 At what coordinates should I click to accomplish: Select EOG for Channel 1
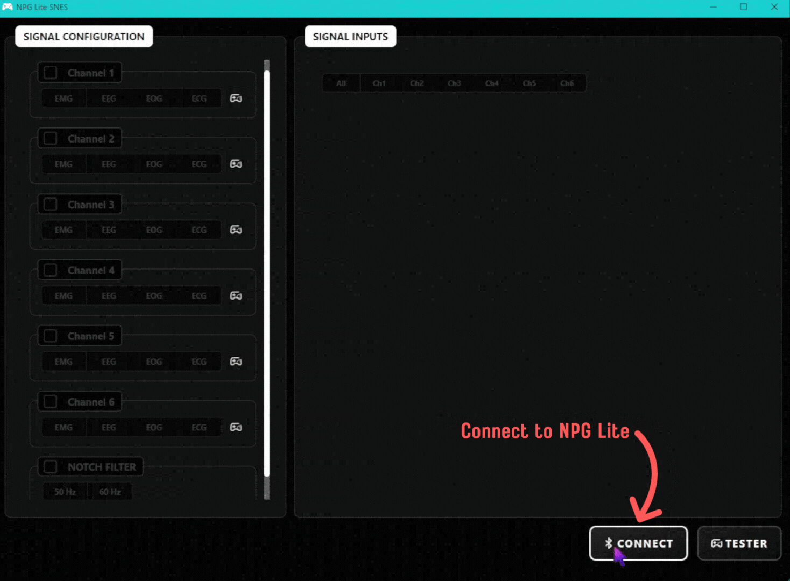[x=154, y=98]
